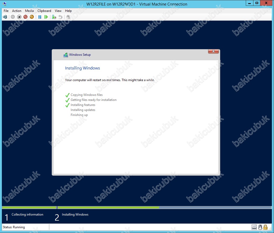Click 'Your computer will restart several times' text

pyautogui.click(x=110, y=80)
